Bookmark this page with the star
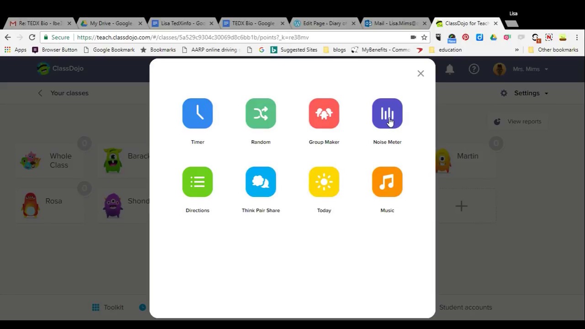The height and width of the screenshot is (329, 585). (424, 37)
